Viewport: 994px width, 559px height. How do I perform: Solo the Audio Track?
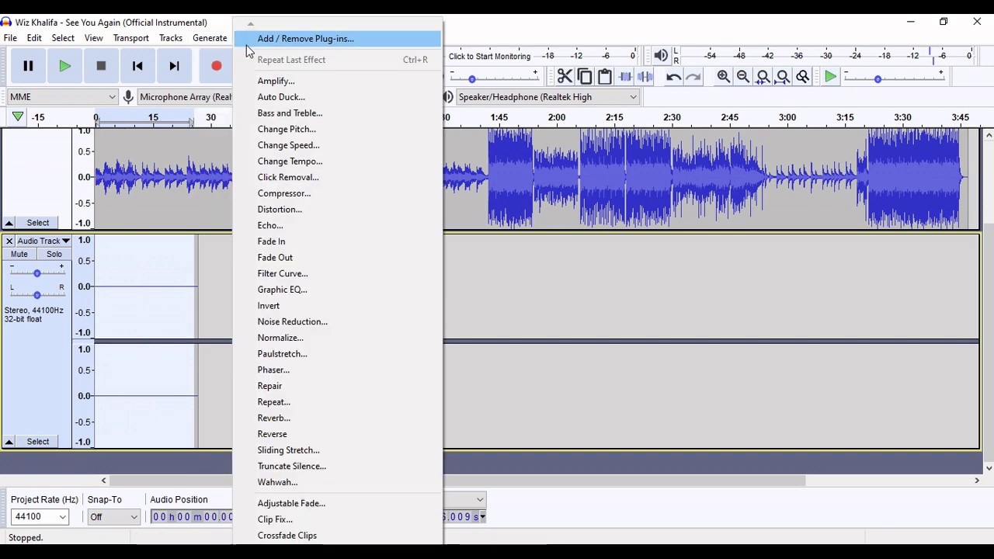pyautogui.click(x=54, y=254)
